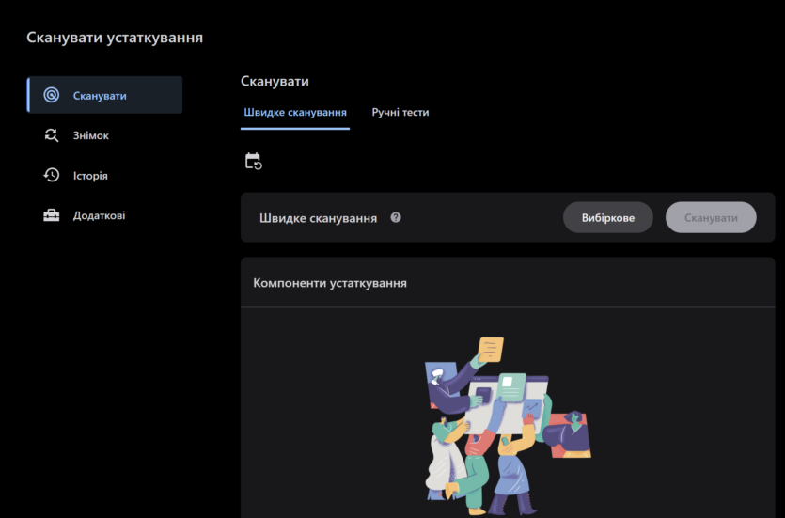Click the Компоненти устаткування heading

click(330, 283)
